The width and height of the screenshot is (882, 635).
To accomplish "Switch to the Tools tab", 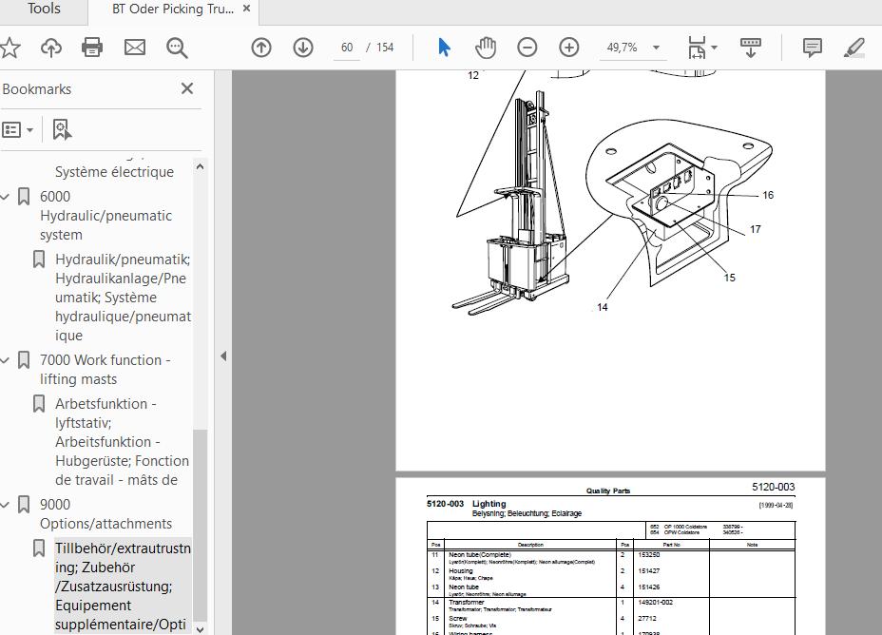I will [44, 9].
